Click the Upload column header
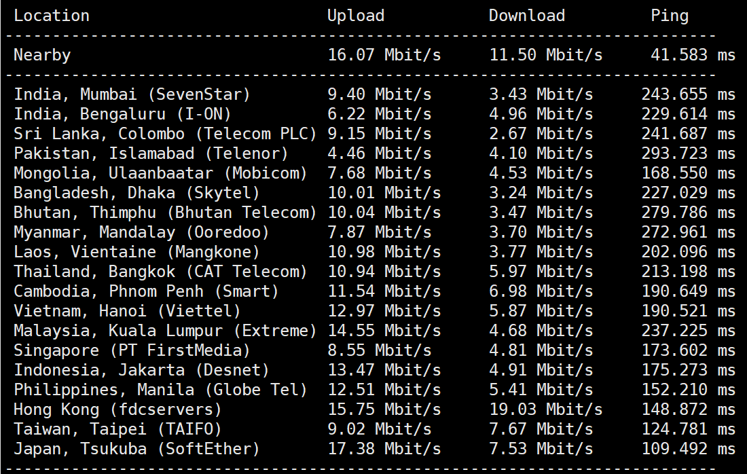747x474 pixels. (x=355, y=16)
